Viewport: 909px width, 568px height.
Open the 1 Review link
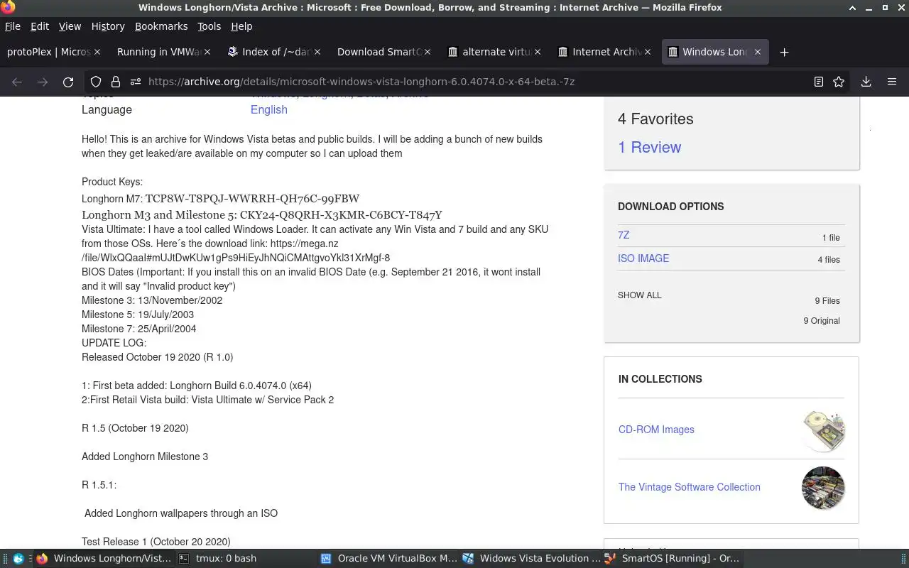coord(649,147)
